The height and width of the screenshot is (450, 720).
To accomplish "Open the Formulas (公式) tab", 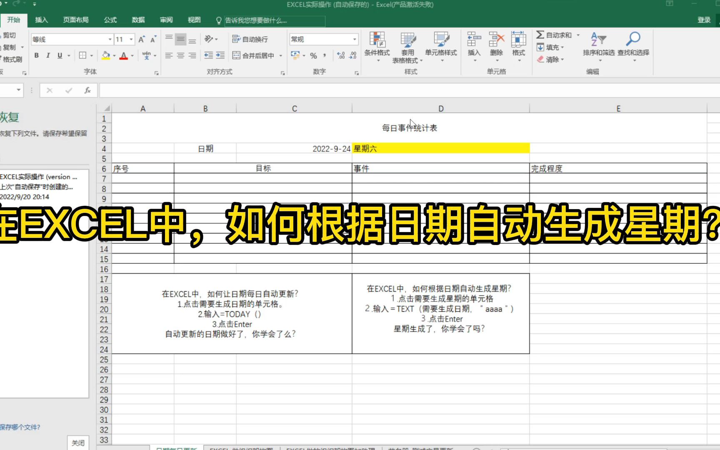I will click(x=110, y=20).
